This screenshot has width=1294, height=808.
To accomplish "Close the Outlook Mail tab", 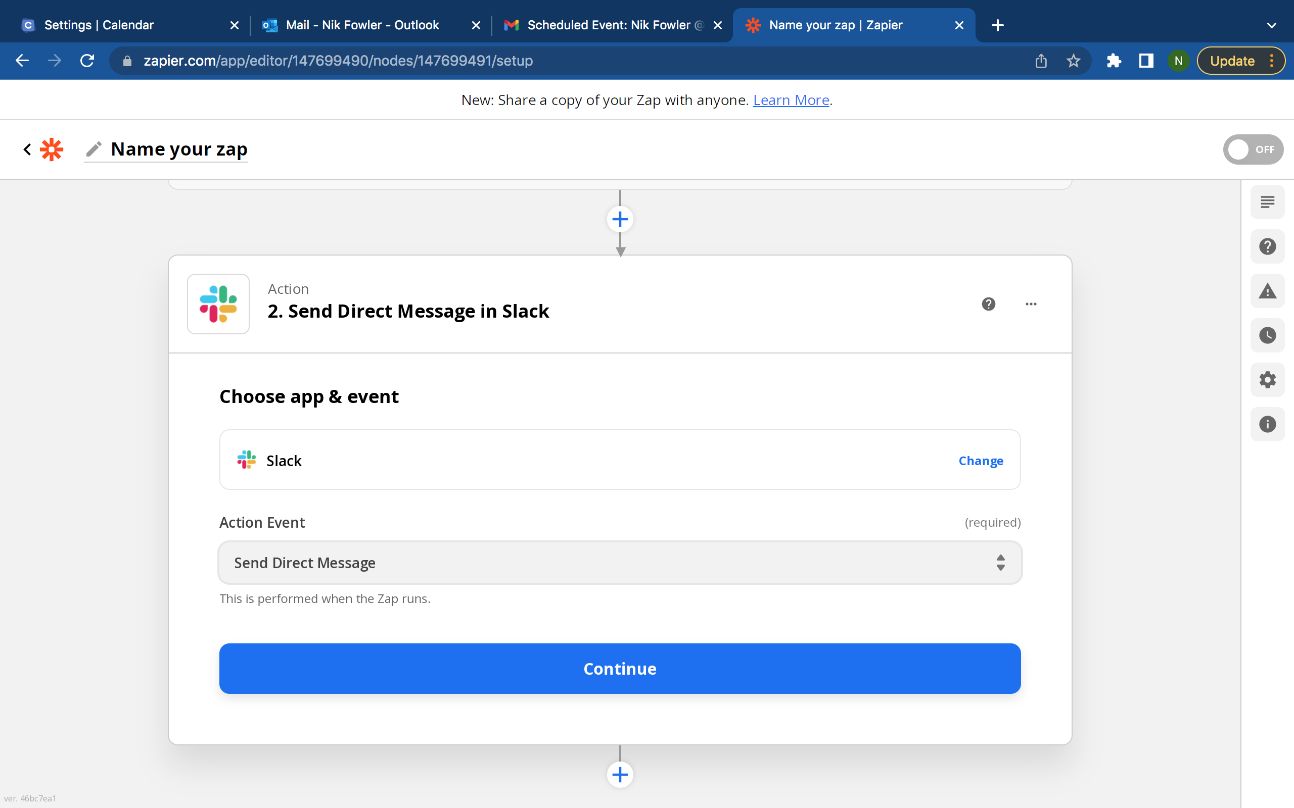I will pos(476,25).
